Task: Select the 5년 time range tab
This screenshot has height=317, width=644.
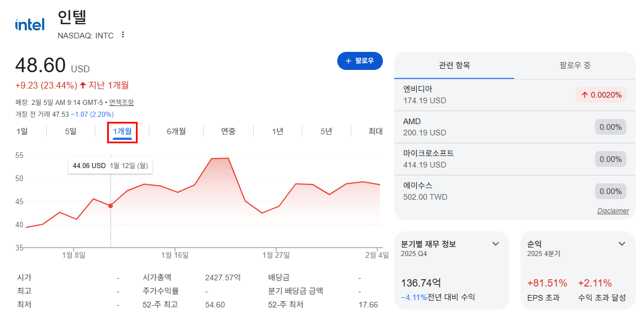Action: pos(326,131)
